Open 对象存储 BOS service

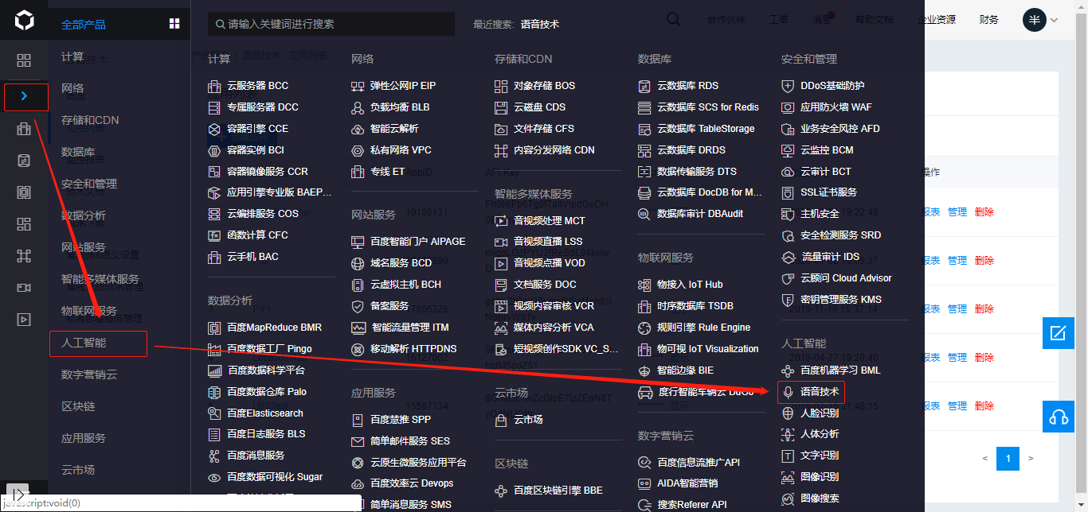(x=534, y=85)
